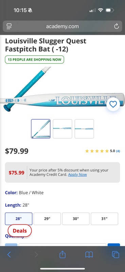This screenshot has height=272, width=125.
Task: Tap the main Louisville bat image
Action: (x=62, y=89)
